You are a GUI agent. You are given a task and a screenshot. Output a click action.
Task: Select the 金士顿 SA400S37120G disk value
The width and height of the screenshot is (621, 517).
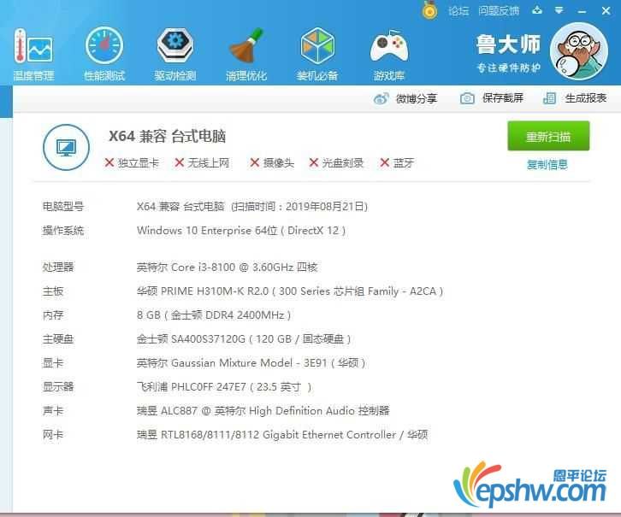[244, 339]
